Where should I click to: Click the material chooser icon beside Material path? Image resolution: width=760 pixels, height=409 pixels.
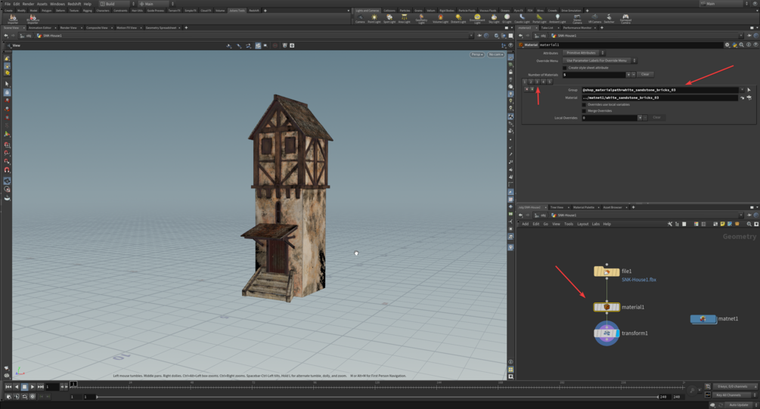coord(749,98)
